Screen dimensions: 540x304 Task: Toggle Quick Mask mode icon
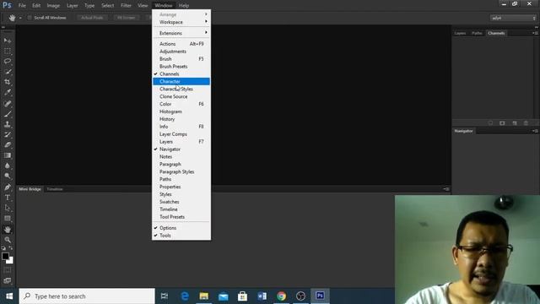pyautogui.click(x=8, y=270)
